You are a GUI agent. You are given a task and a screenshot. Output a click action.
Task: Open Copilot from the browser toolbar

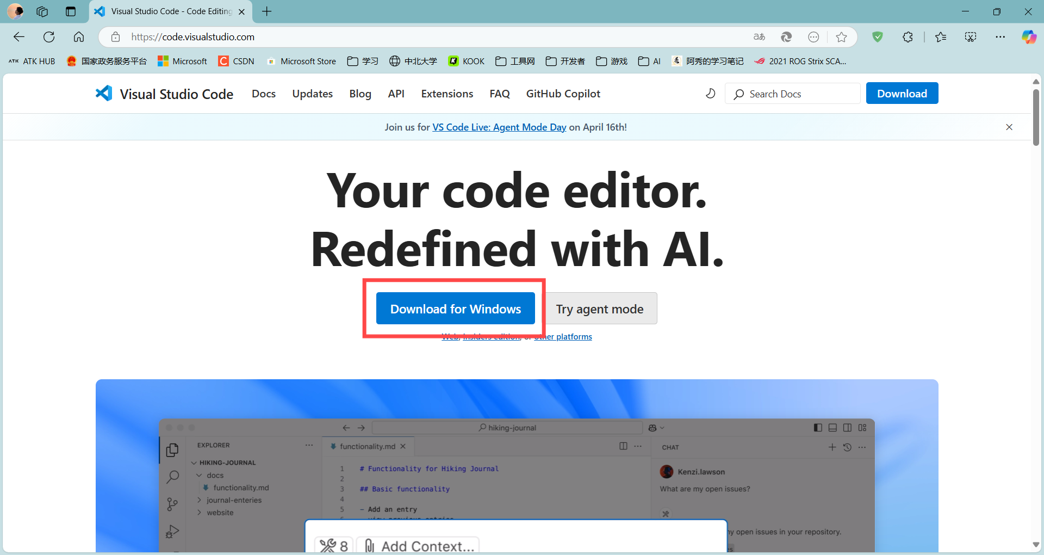pos(1029,37)
